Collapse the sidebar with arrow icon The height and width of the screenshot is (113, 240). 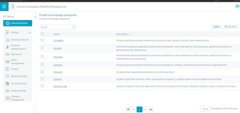click(35, 16)
